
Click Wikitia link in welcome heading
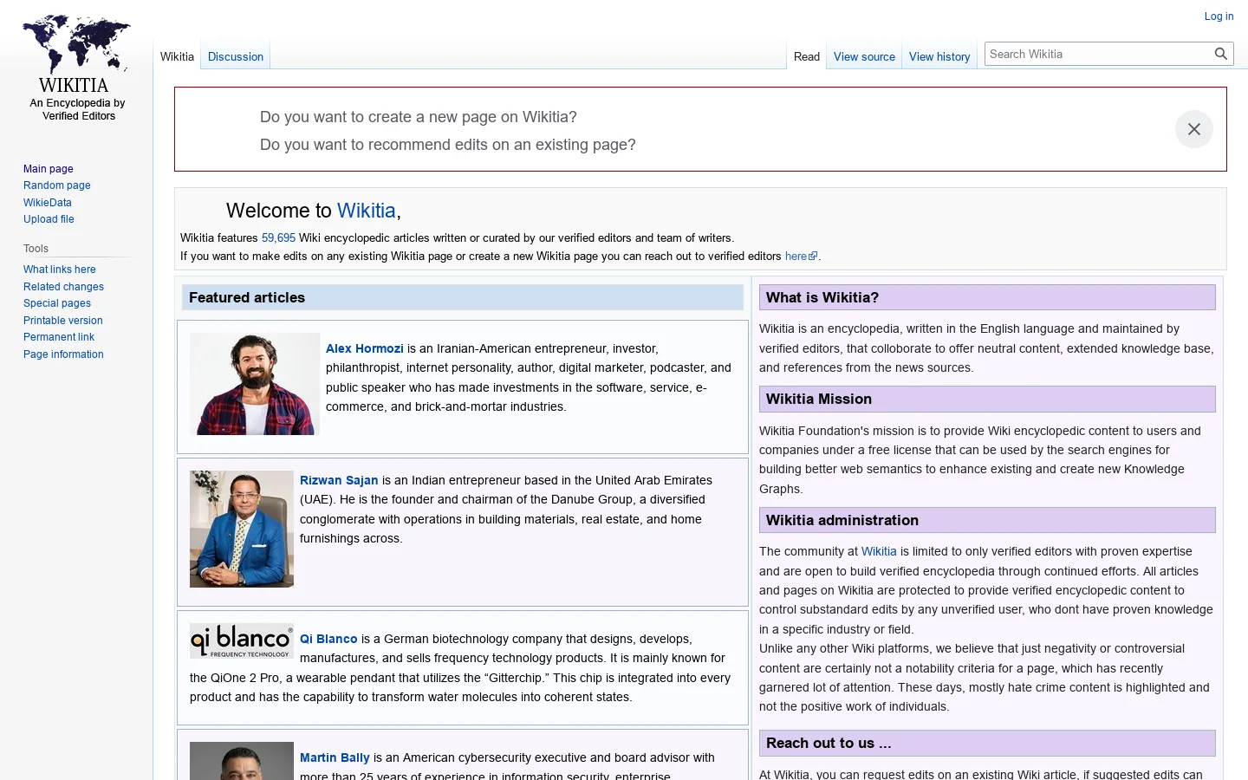click(366, 211)
